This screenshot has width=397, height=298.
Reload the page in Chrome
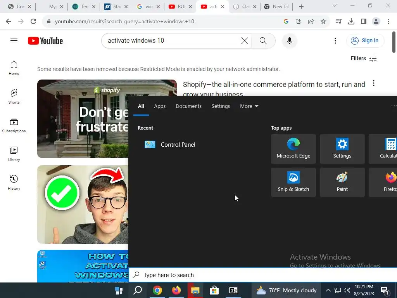pyautogui.click(x=33, y=21)
